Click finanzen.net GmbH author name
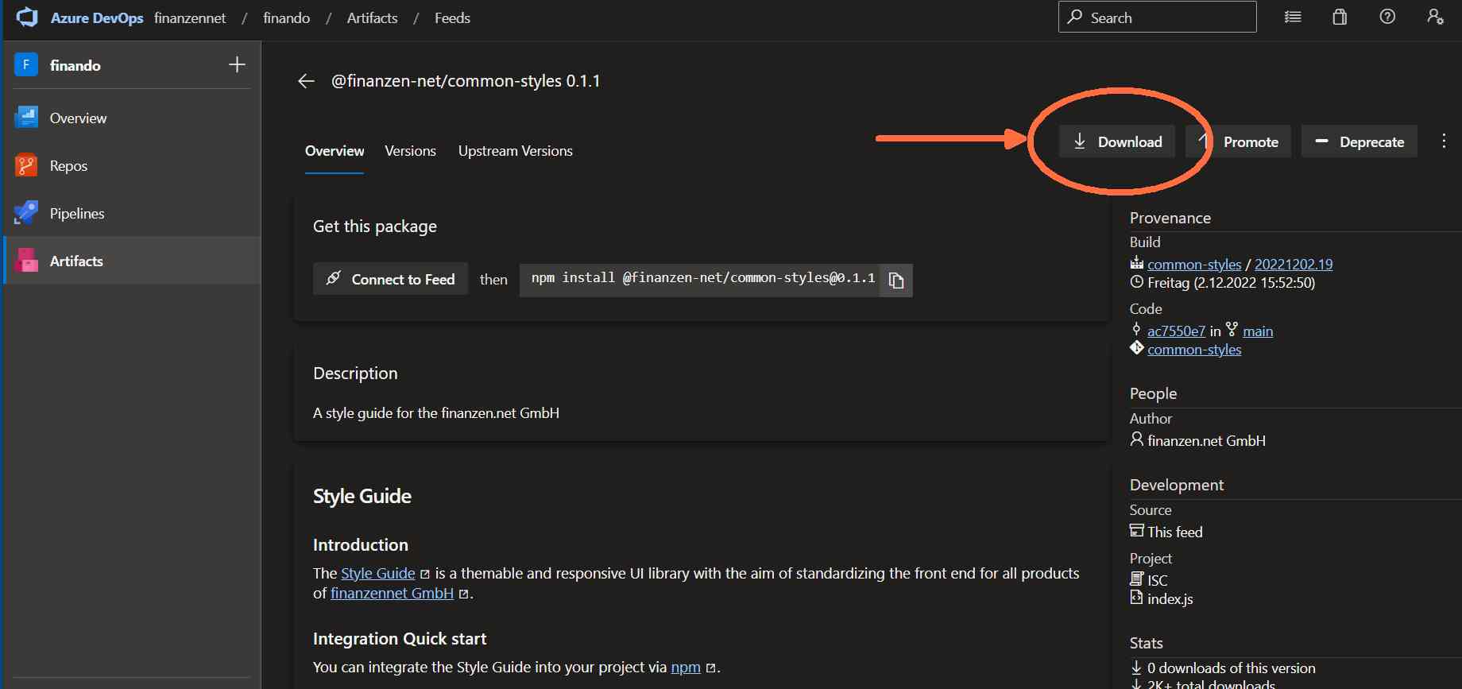Screen dimensions: 1462x689 point(1206,440)
